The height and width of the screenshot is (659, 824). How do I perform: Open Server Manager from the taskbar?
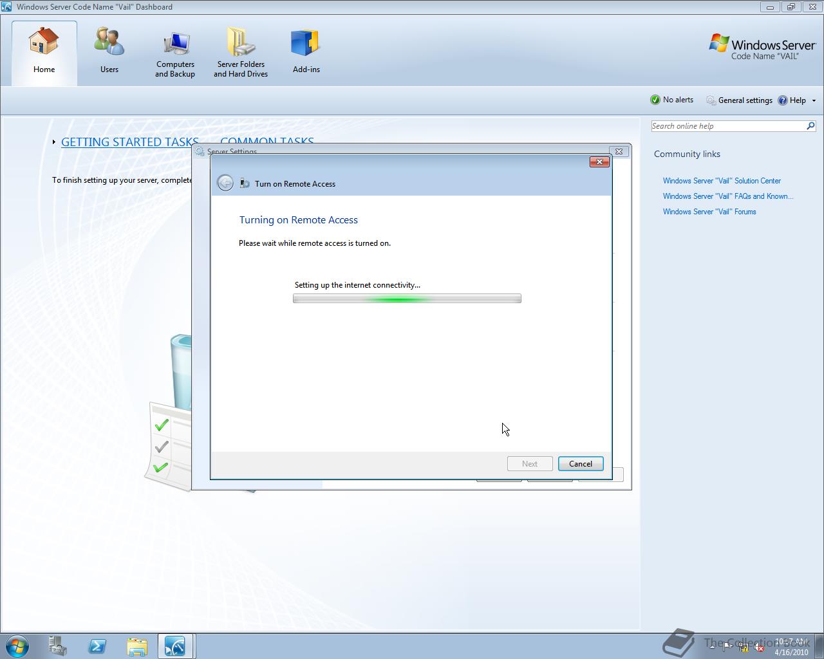pos(58,646)
